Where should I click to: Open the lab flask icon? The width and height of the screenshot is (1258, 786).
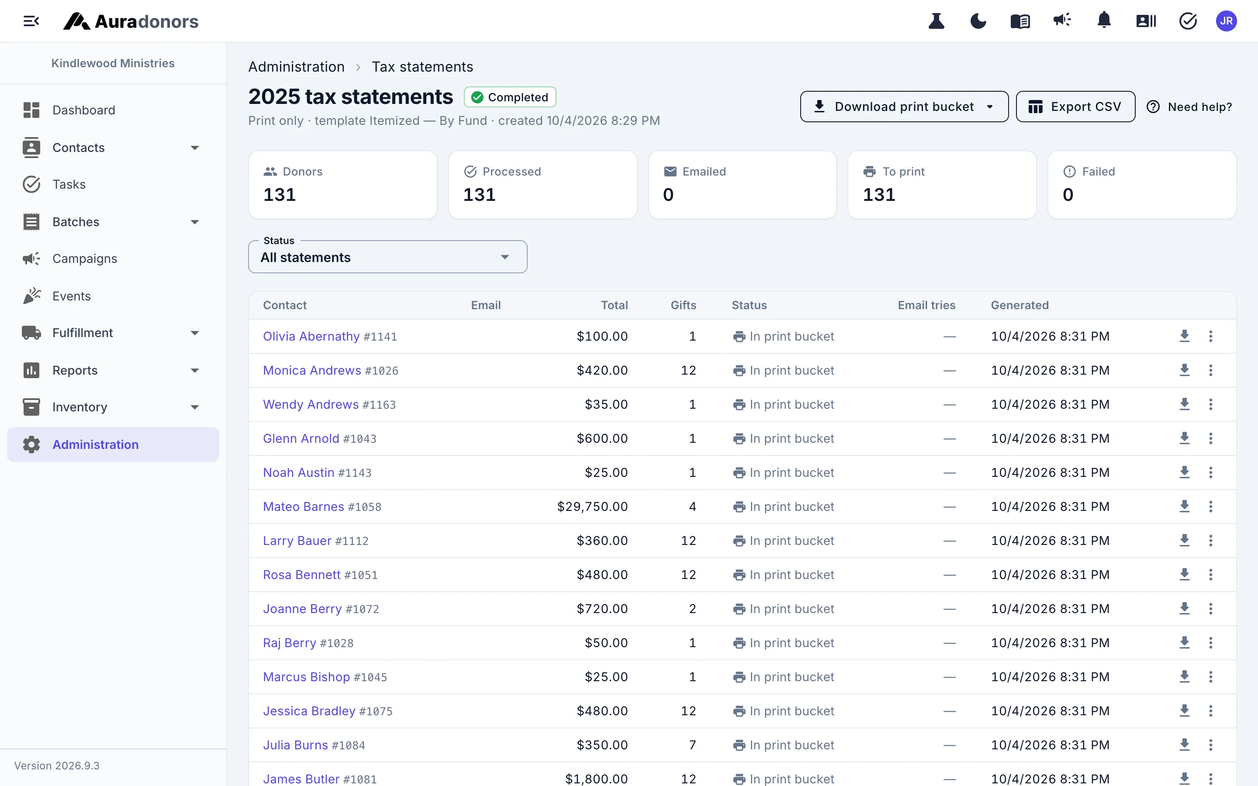coord(936,21)
